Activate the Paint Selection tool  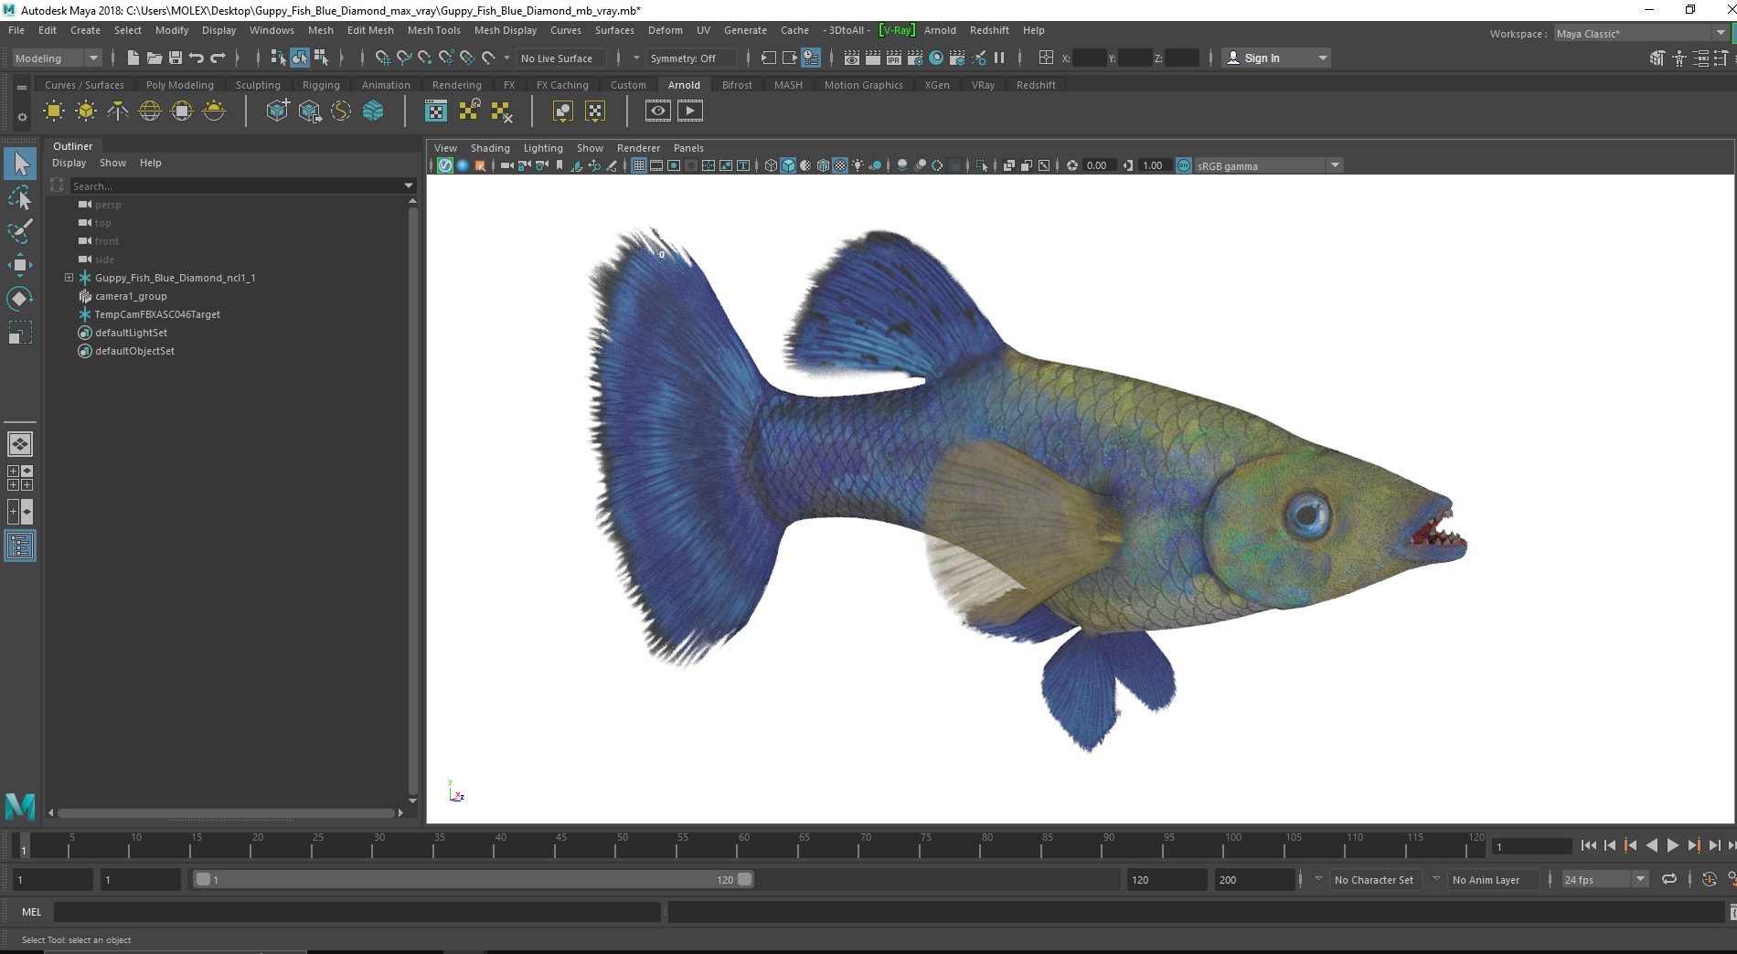point(20,231)
